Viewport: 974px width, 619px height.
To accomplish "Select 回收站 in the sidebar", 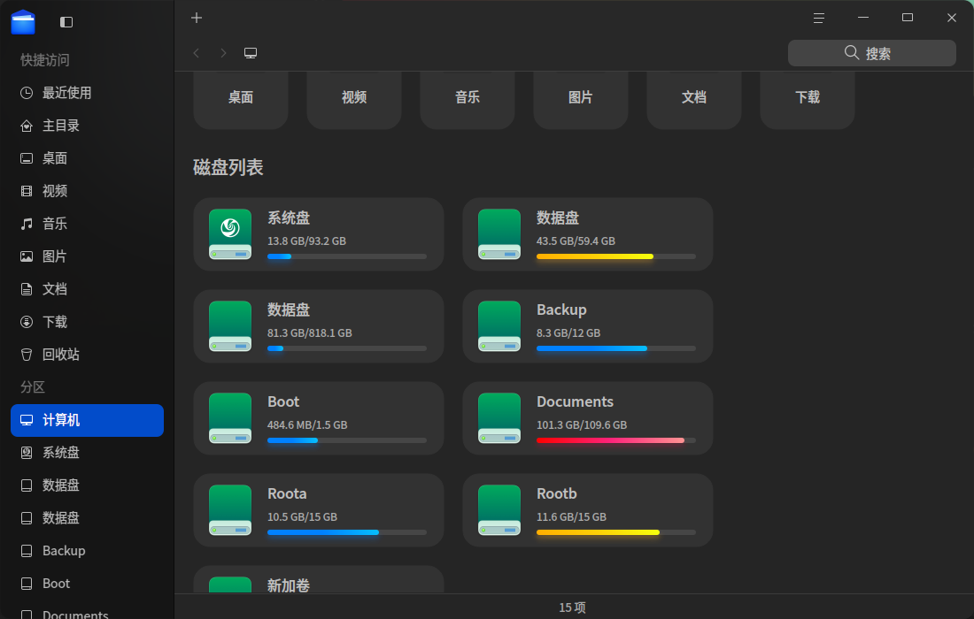I will pyautogui.click(x=87, y=355).
